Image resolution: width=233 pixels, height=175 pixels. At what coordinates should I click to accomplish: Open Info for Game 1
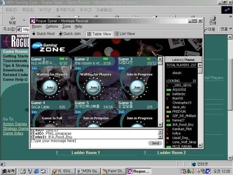tap(34, 68)
